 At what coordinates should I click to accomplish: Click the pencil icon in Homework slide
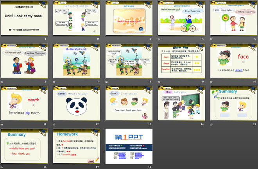pyautogui.click(x=97, y=160)
